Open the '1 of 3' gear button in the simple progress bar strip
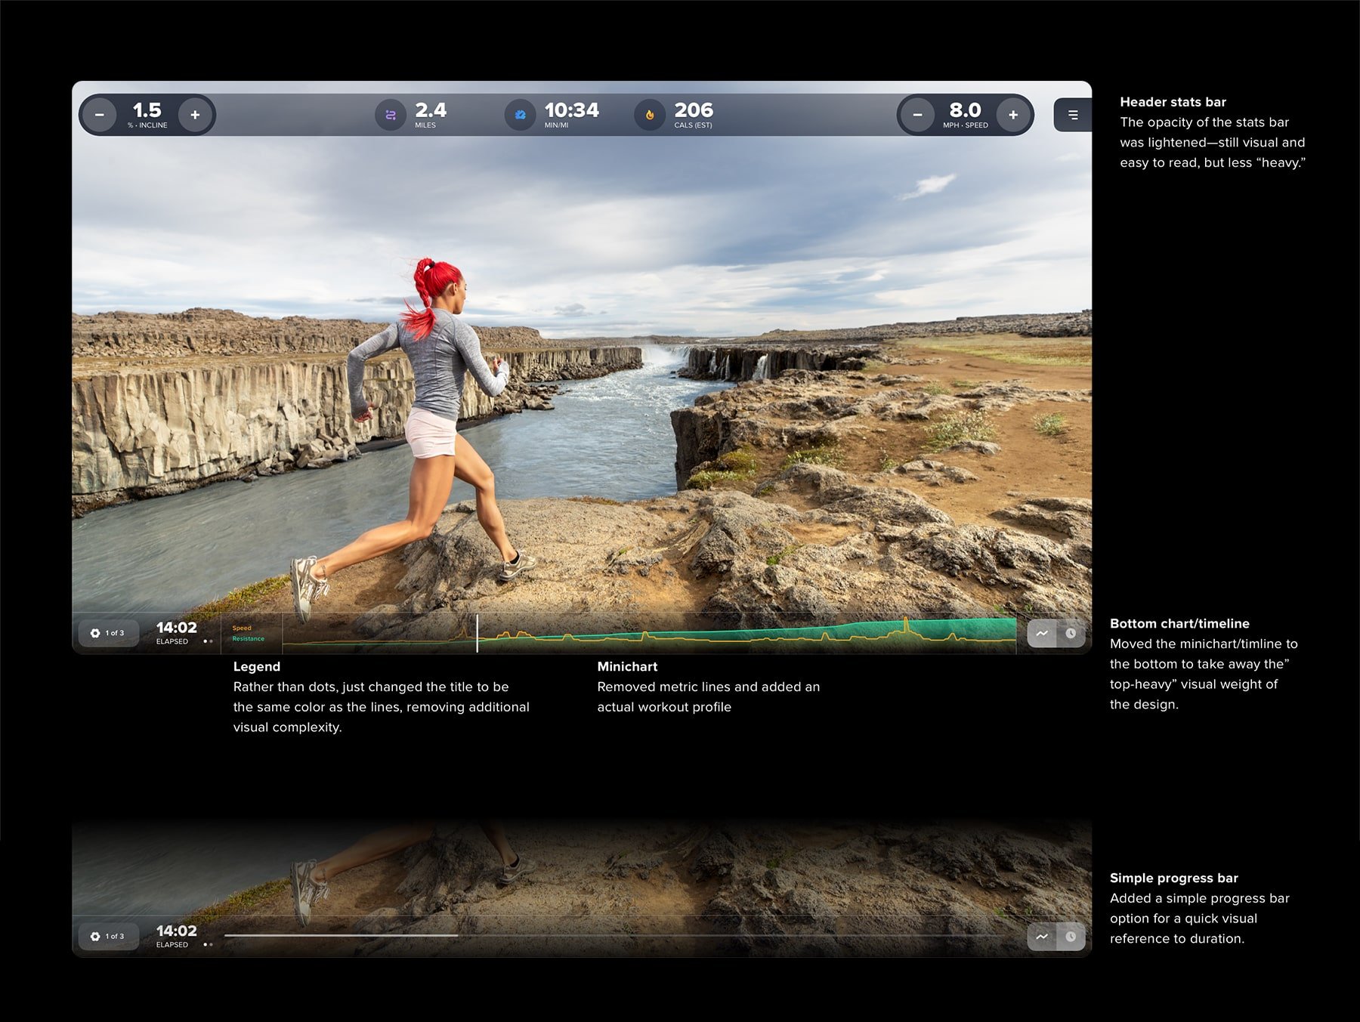 [108, 937]
